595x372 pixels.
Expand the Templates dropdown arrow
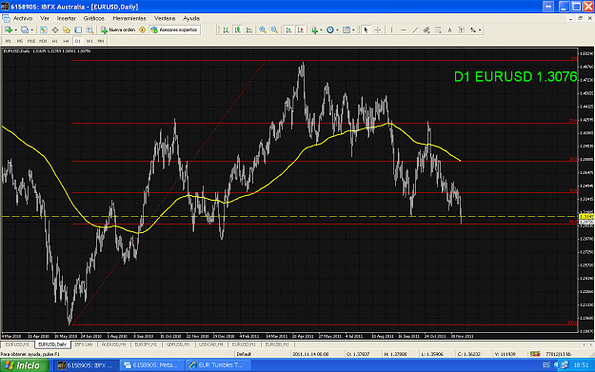click(353, 29)
